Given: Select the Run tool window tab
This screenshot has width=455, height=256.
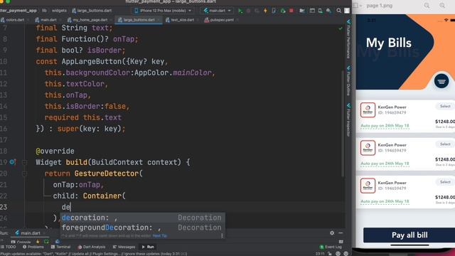Looking at the screenshot, I should click(148, 247).
